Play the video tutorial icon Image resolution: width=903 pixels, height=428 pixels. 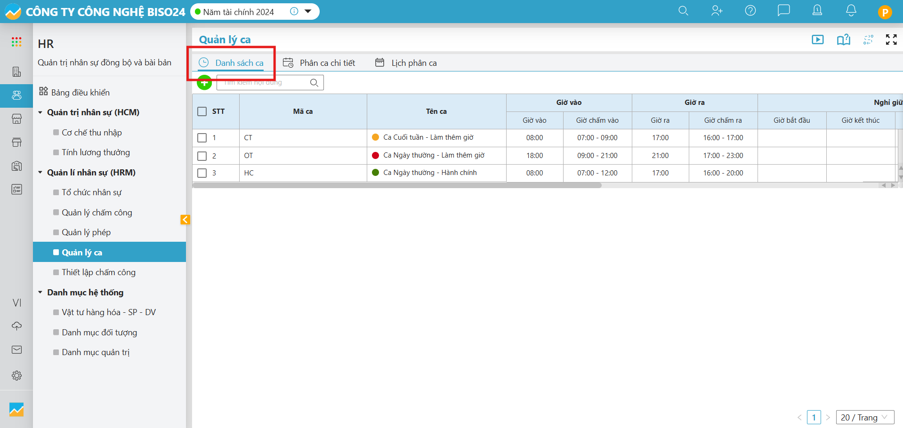click(x=817, y=40)
